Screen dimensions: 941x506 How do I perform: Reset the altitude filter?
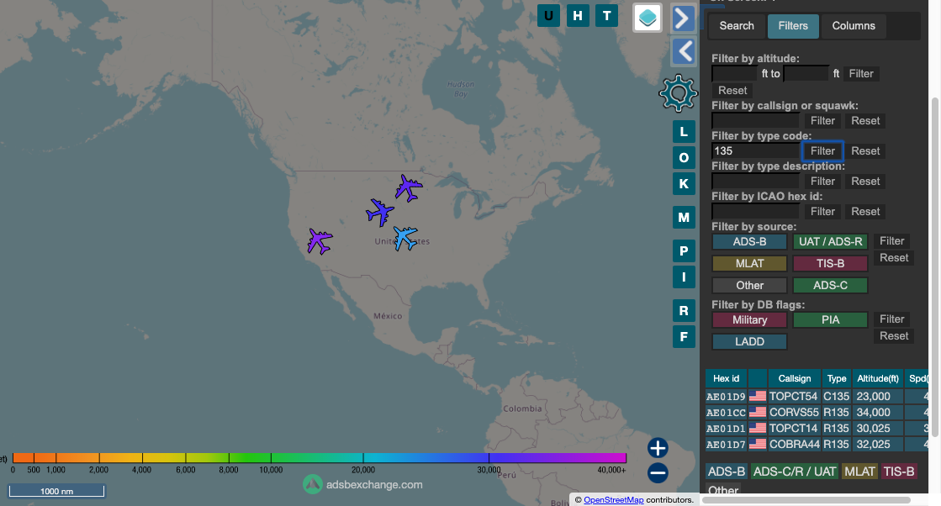(x=732, y=91)
